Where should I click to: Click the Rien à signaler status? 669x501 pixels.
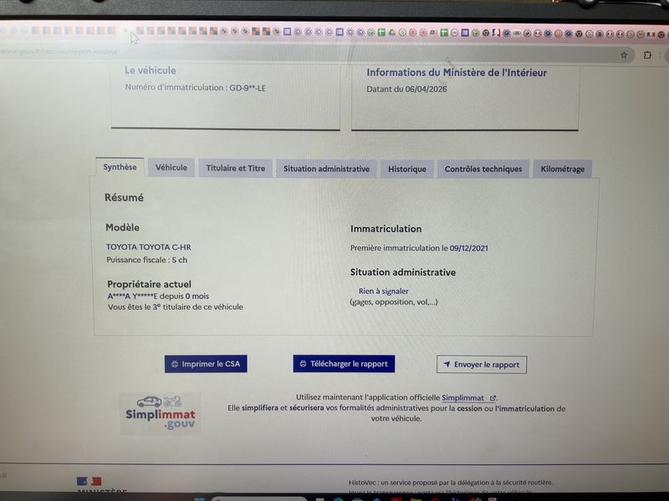click(x=383, y=291)
